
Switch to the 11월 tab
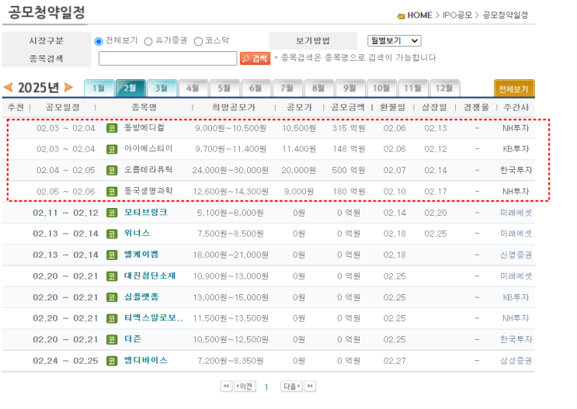coord(413,88)
